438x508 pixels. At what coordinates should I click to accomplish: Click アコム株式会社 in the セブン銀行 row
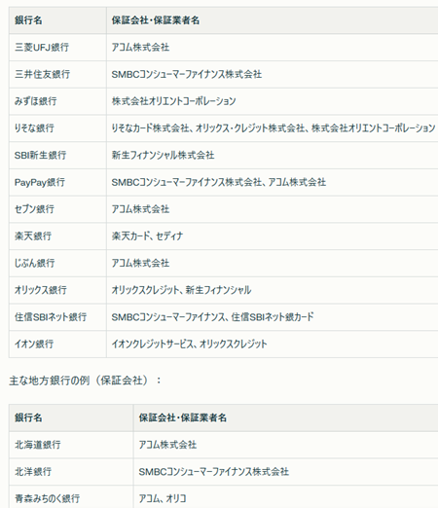273,209
